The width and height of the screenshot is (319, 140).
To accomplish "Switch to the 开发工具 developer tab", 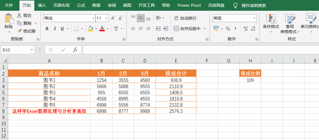I will point(147,5).
